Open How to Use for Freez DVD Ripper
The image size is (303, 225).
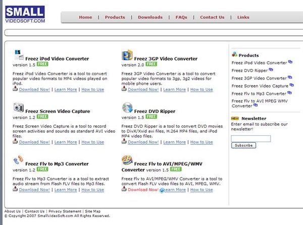pos(201,142)
